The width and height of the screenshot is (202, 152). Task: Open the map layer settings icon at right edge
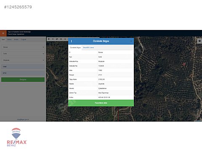199,41
